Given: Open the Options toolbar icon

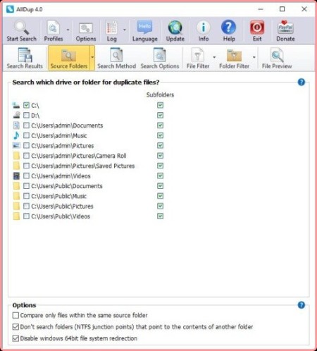Looking at the screenshot, I should point(86,28).
